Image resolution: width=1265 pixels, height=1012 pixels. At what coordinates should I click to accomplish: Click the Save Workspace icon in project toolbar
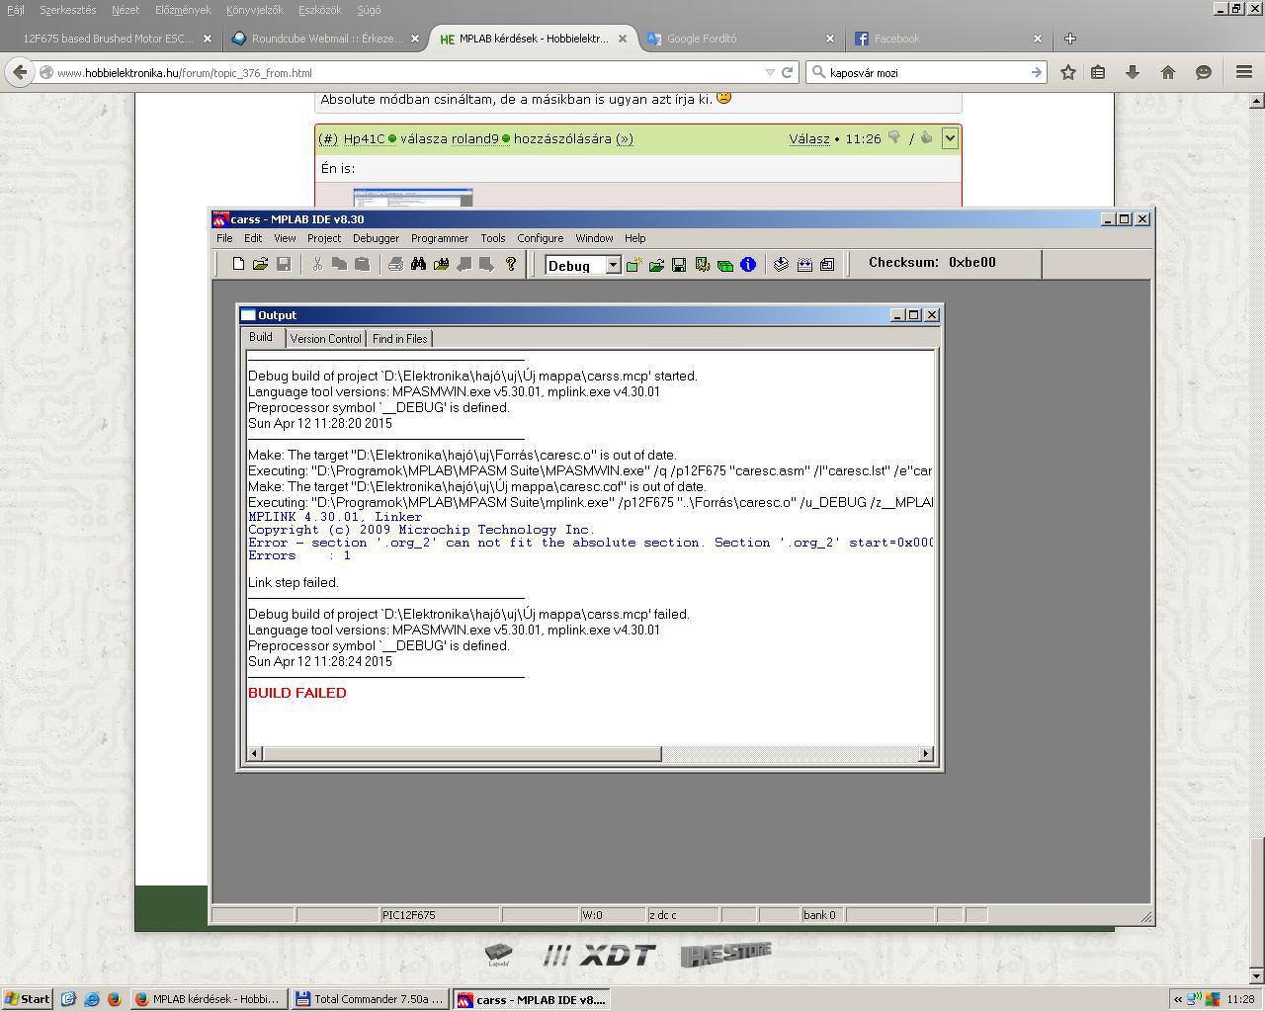click(679, 265)
